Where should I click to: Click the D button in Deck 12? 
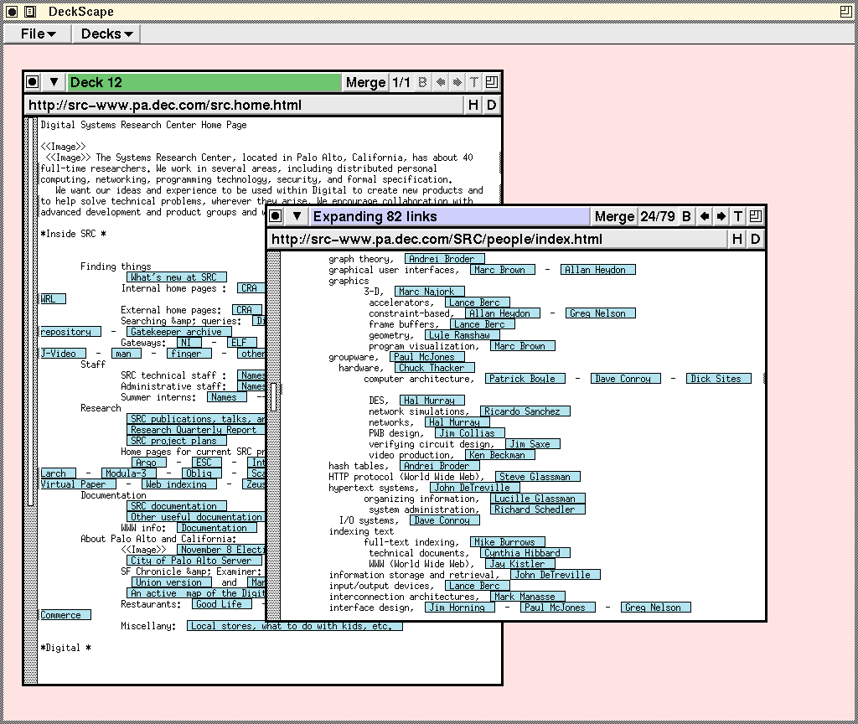pyautogui.click(x=491, y=105)
